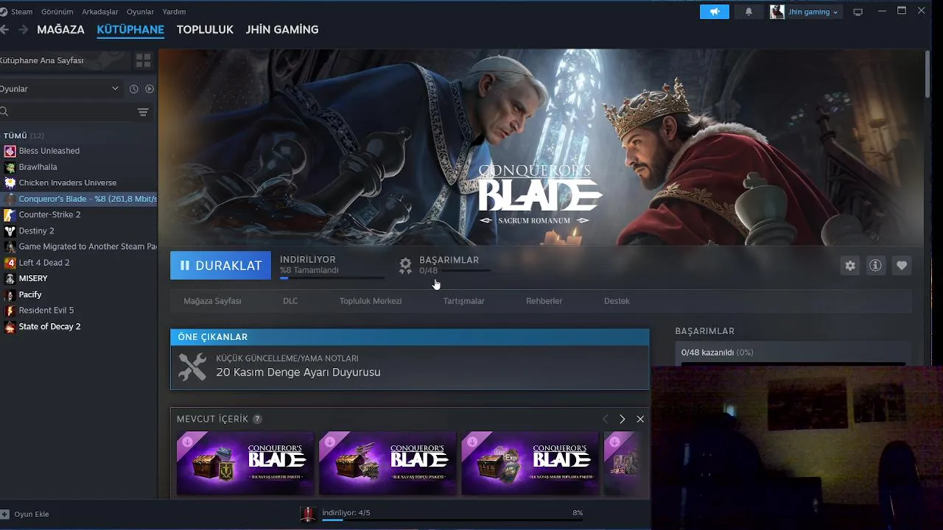Image resolution: width=943 pixels, height=530 pixels.
Task: Click bottom download progress bar
Action: click(x=452, y=520)
